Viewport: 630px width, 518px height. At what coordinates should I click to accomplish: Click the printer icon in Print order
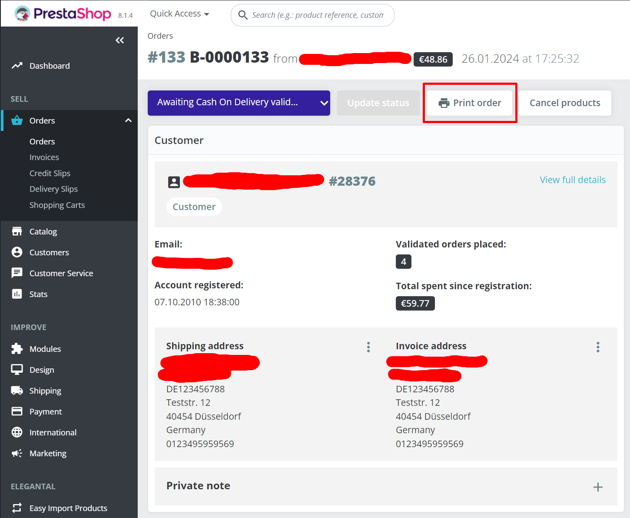444,103
